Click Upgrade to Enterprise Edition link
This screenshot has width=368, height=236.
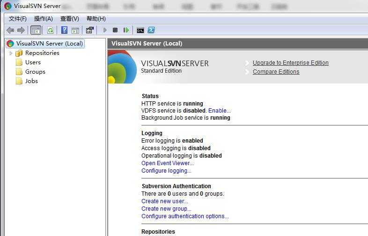[x=291, y=63]
